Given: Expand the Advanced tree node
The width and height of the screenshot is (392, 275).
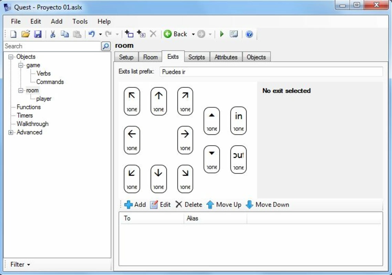Looking at the screenshot, I should [11, 132].
